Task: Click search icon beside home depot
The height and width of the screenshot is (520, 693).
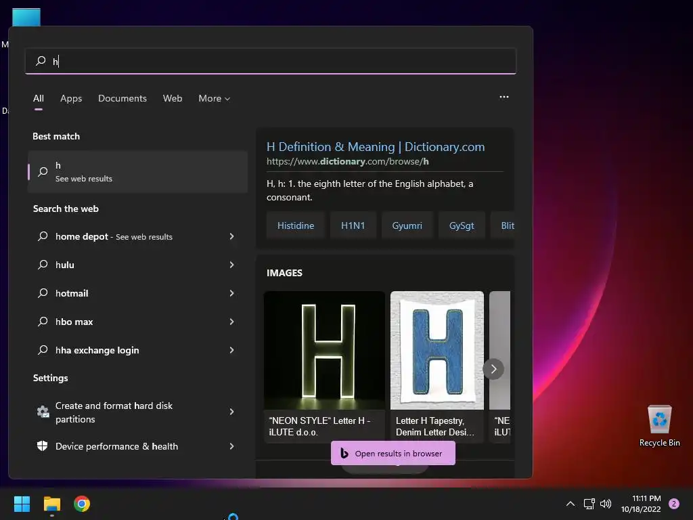Action: 43,236
